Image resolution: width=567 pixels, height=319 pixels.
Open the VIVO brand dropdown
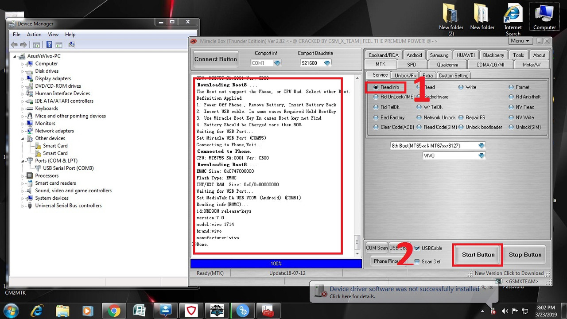click(482, 156)
